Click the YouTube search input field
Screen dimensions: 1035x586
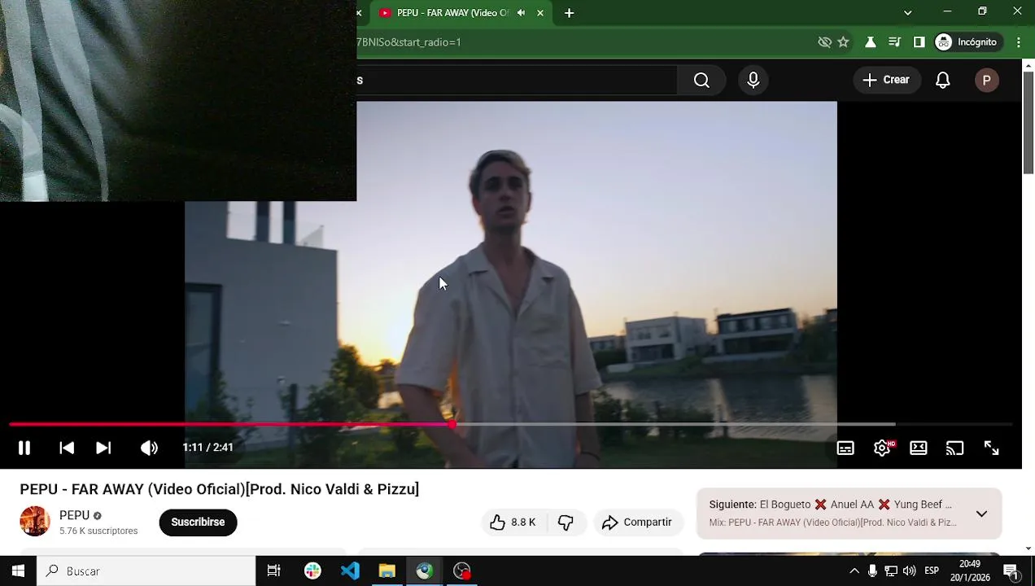coord(516,80)
